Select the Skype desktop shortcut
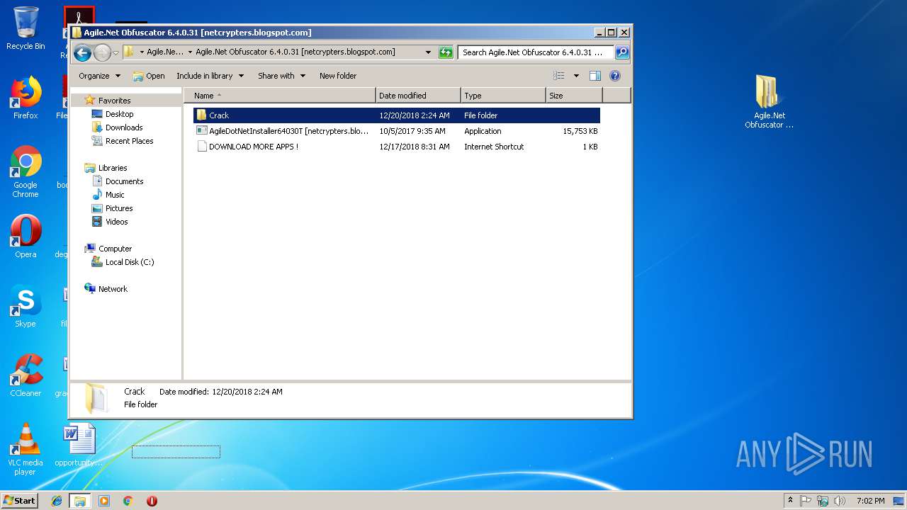Screen dimensions: 907x510 click(x=26, y=306)
